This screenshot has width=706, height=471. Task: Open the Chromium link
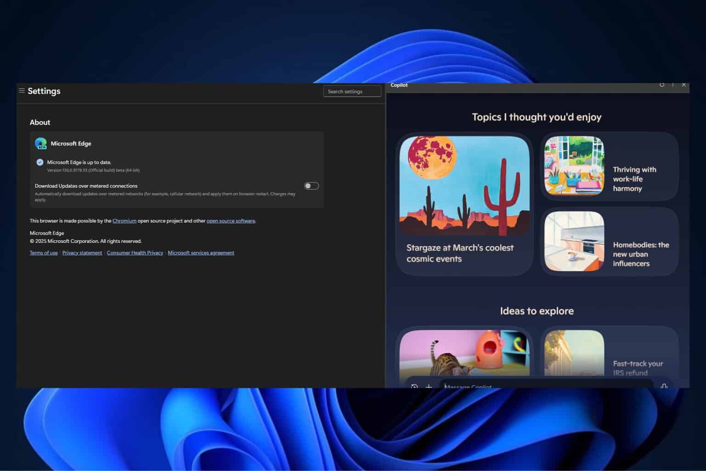coord(124,221)
